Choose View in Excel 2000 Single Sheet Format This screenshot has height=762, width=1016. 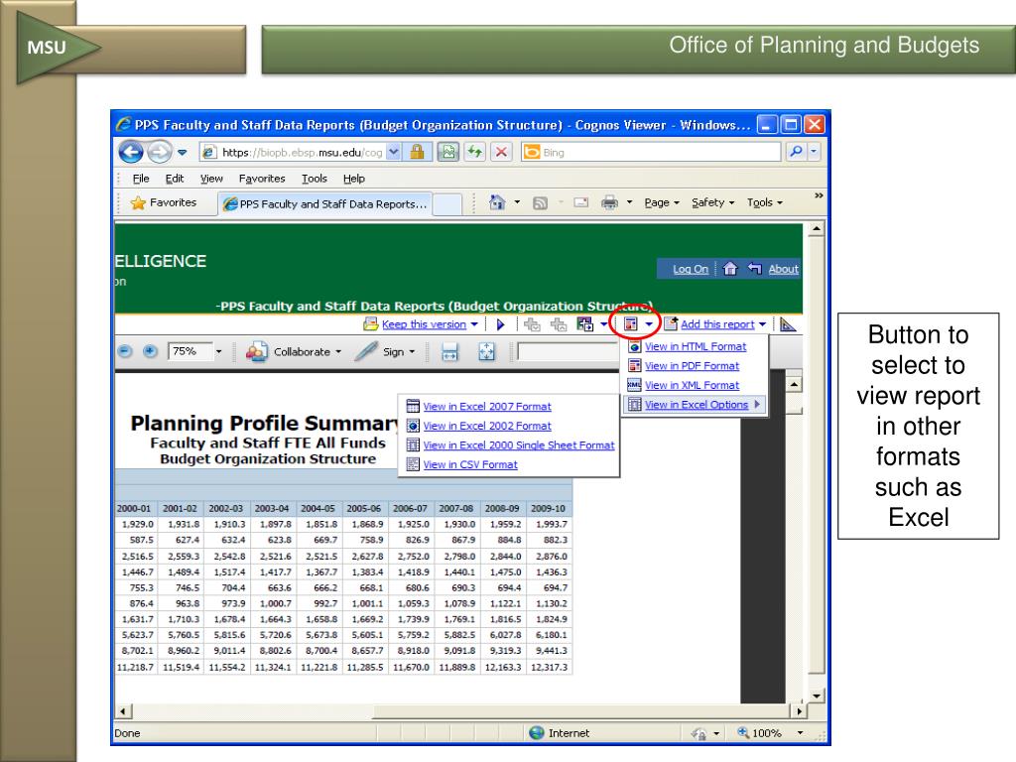coord(519,445)
